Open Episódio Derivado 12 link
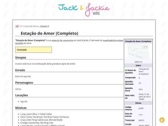Image resolution: width=168 pixels, height=126 pixels. click(x=140, y=83)
